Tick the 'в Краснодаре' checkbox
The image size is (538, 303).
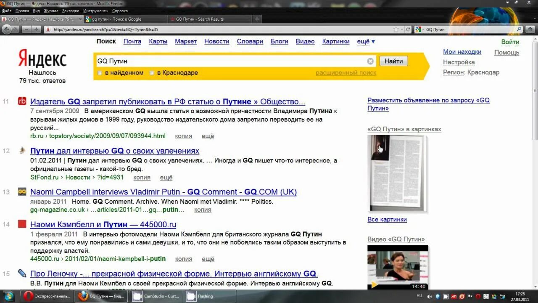point(152,73)
